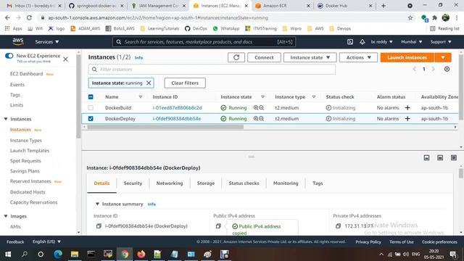
Task: Zoom in icon for DockerBuild row
Action: click(256, 108)
